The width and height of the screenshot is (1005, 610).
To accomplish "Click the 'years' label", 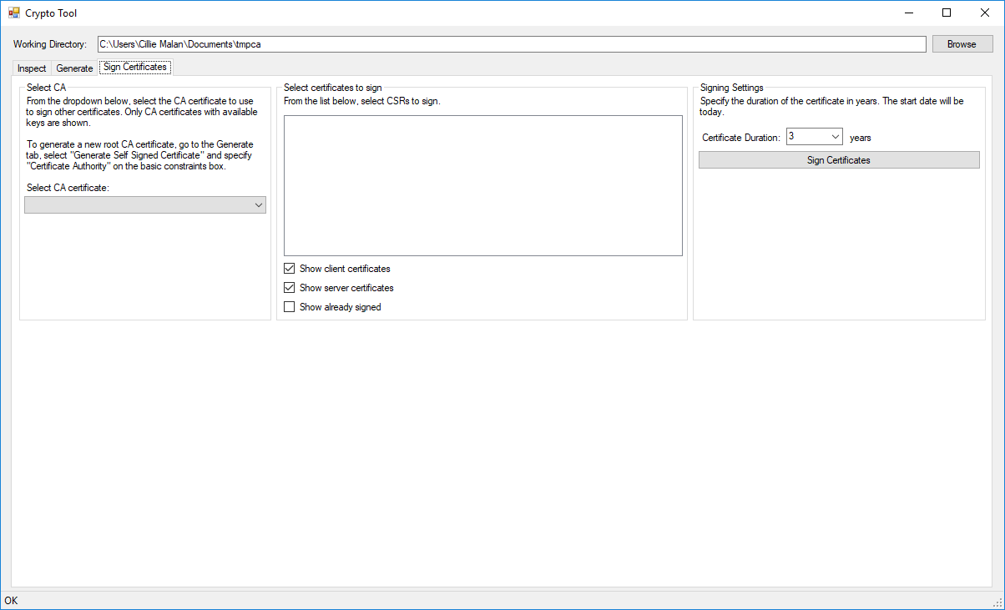I will [x=861, y=138].
